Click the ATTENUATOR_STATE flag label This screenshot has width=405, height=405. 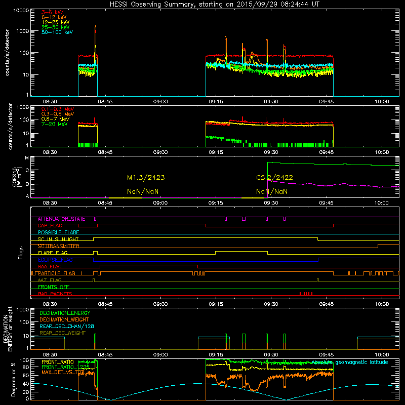tap(61, 219)
